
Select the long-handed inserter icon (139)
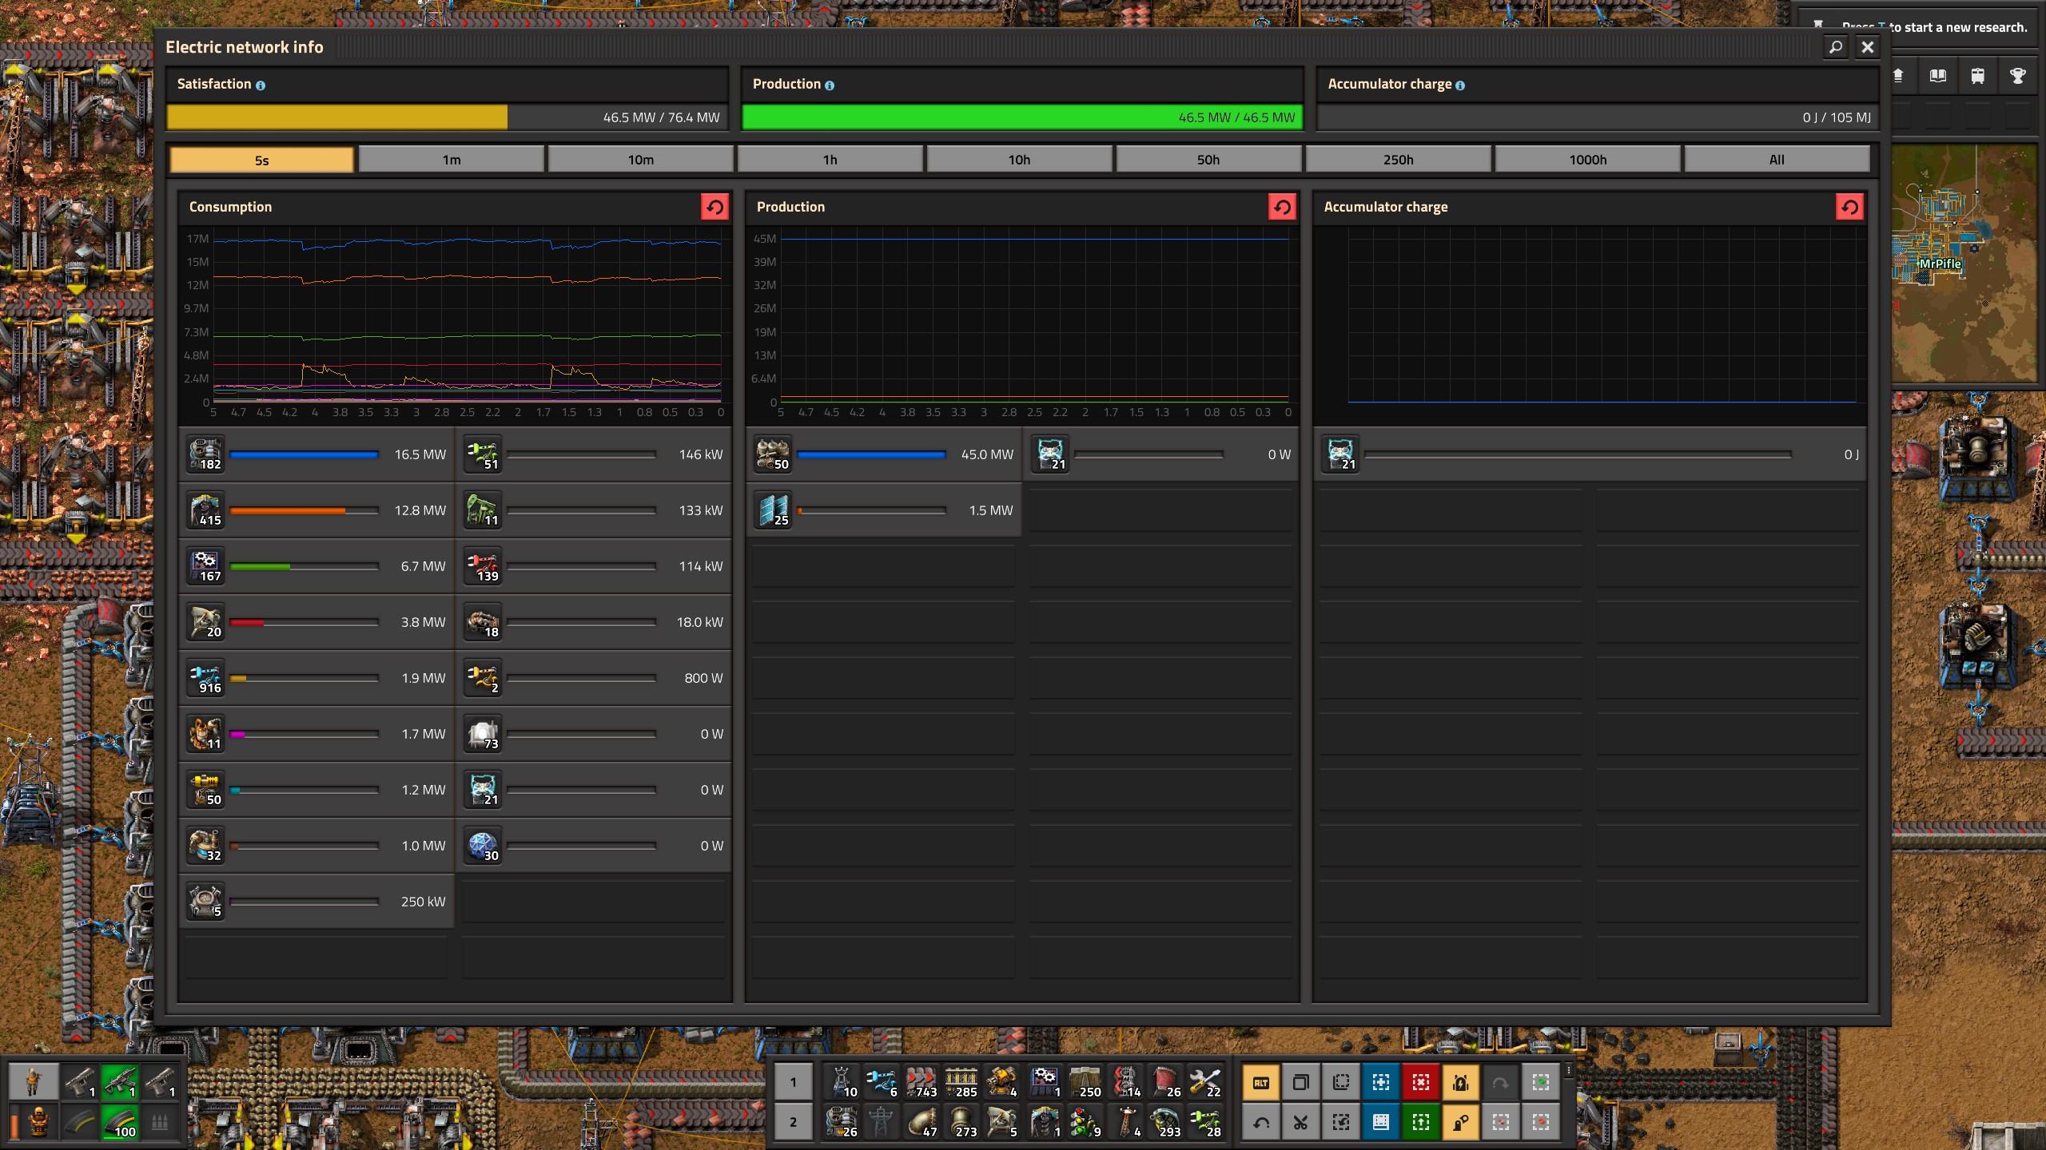pyautogui.click(x=483, y=566)
